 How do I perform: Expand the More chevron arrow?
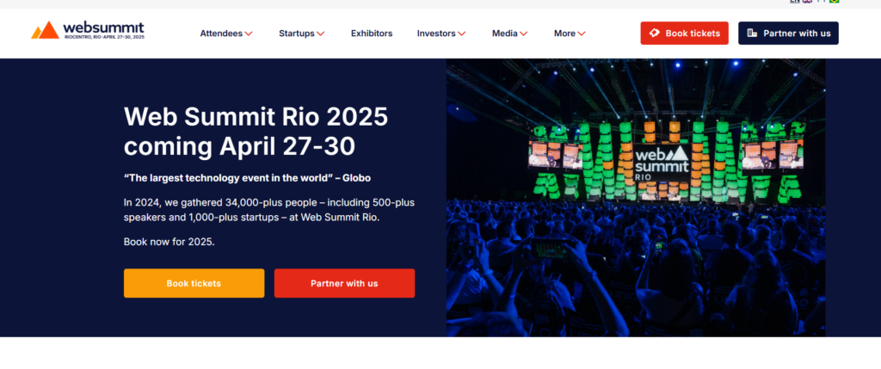click(582, 34)
